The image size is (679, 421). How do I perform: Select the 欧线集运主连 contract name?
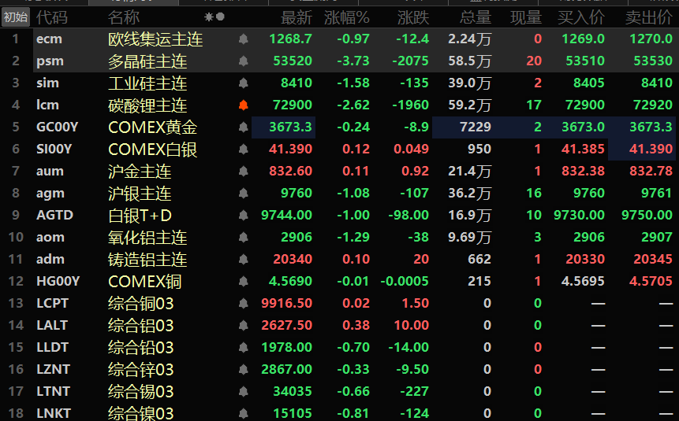(x=155, y=39)
